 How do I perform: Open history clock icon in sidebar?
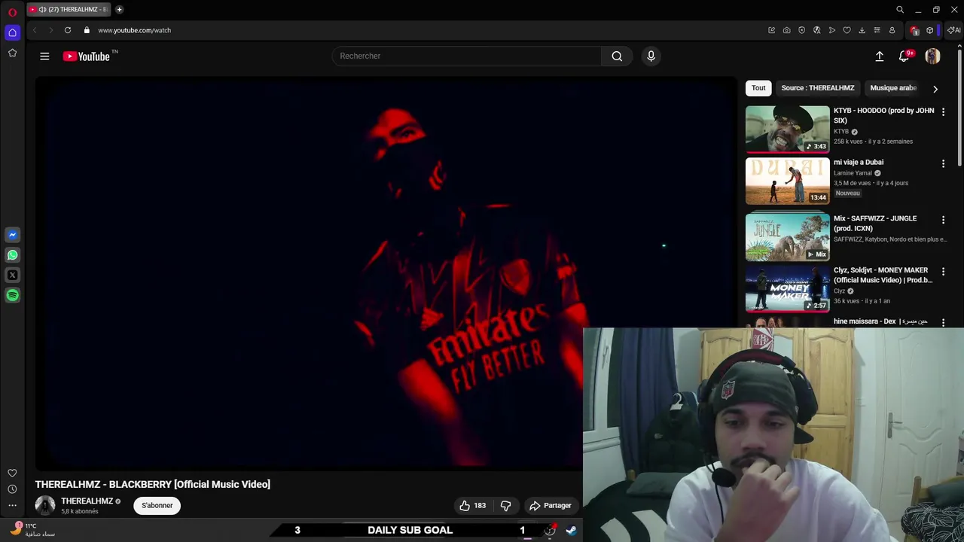(12, 489)
